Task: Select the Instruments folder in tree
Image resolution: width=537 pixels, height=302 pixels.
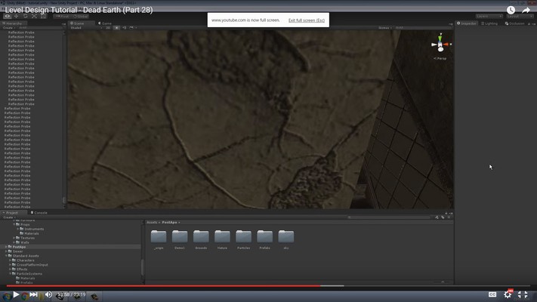Action: [34, 229]
